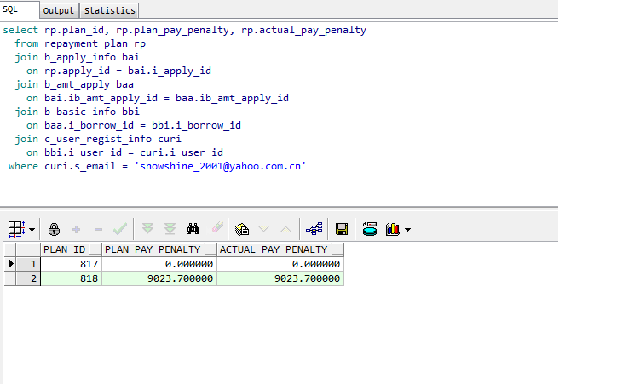The height and width of the screenshot is (384, 617).
Task: Click the PLAN_ID cell containing 818
Action: click(x=72, y=278)
